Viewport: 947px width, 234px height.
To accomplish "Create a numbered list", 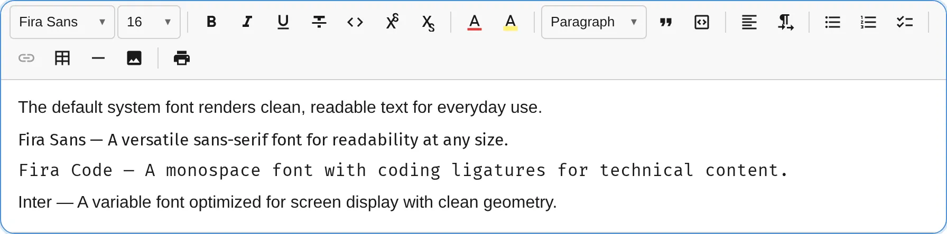I will coord(868,22).
